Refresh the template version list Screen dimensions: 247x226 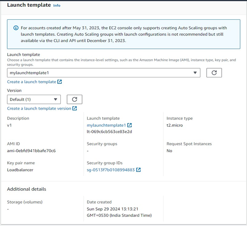pos(74,99)
